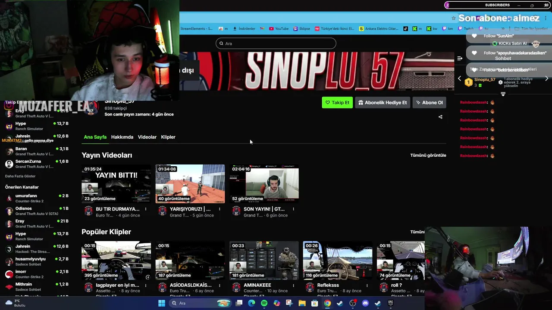Open husamviyuviyu recommended channel
The width and height of the screenshot is (552, 310).
(x=37, y=261)
